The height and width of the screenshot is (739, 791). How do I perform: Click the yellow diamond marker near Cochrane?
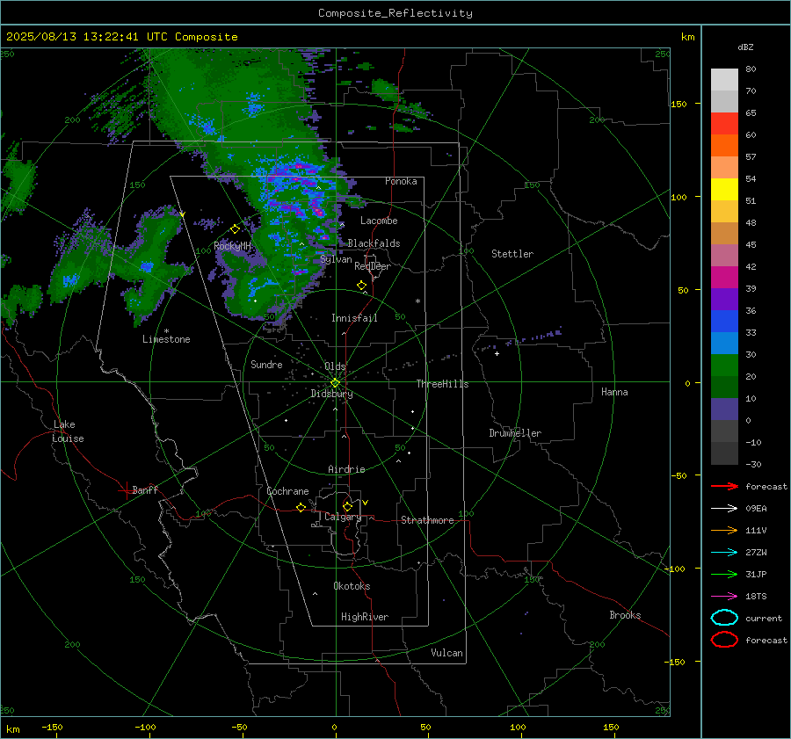pyautogui.click(x=301, y=508)
